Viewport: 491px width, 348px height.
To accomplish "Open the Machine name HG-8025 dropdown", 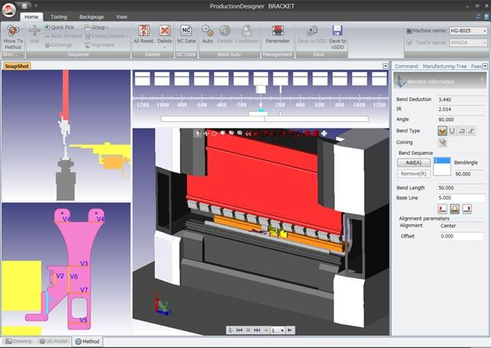I will click(468, 31).
